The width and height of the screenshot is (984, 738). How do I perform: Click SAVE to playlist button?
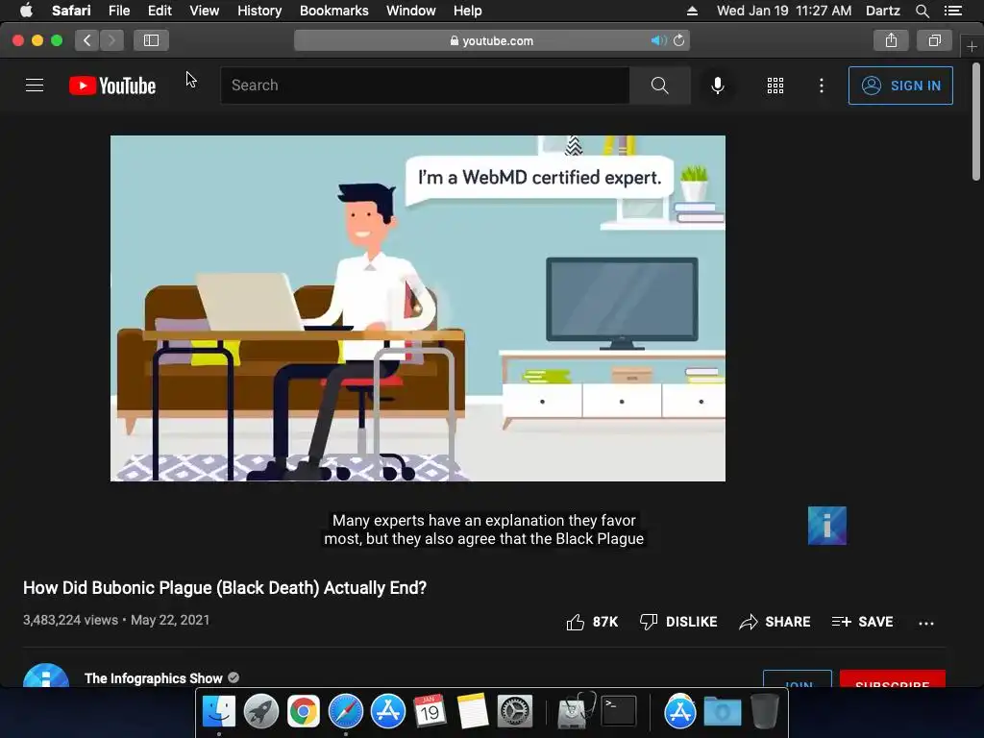click(x=862, y=622)
